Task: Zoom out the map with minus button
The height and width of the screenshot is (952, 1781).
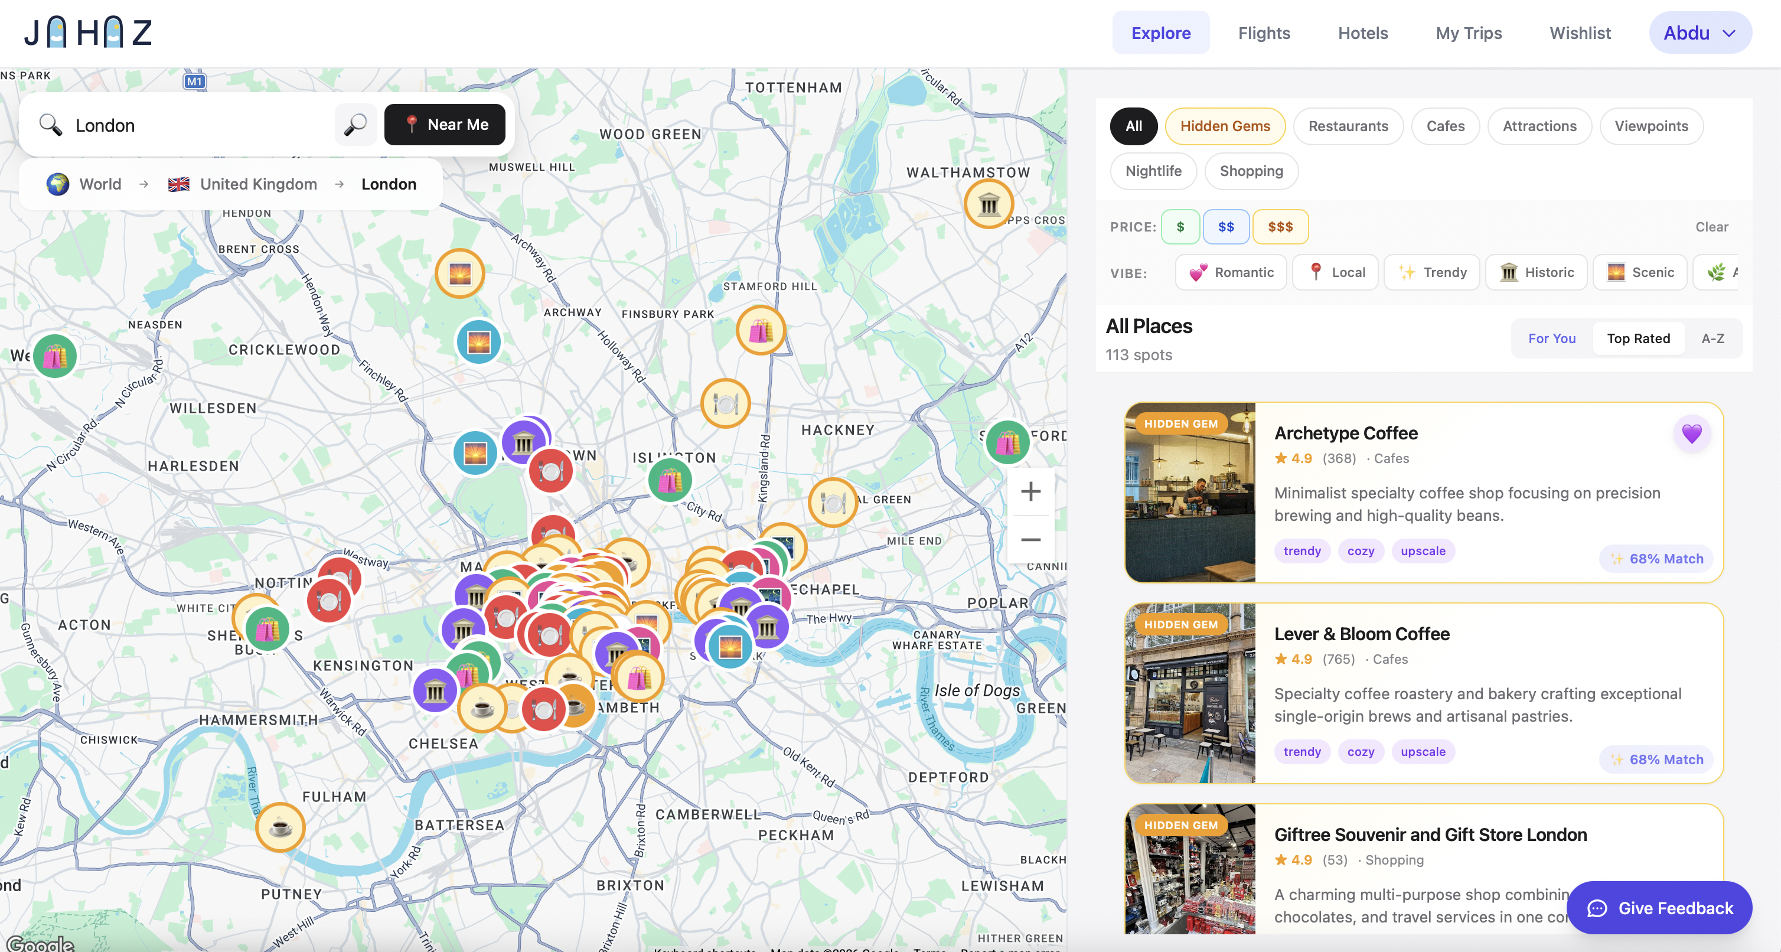Action: [1030, 540]
